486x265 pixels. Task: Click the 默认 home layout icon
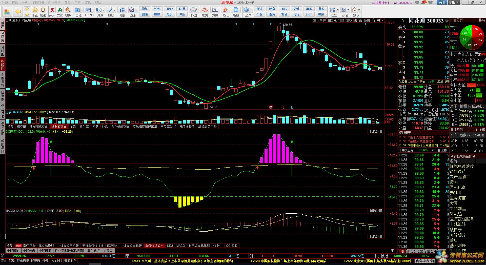pos(355,10)
